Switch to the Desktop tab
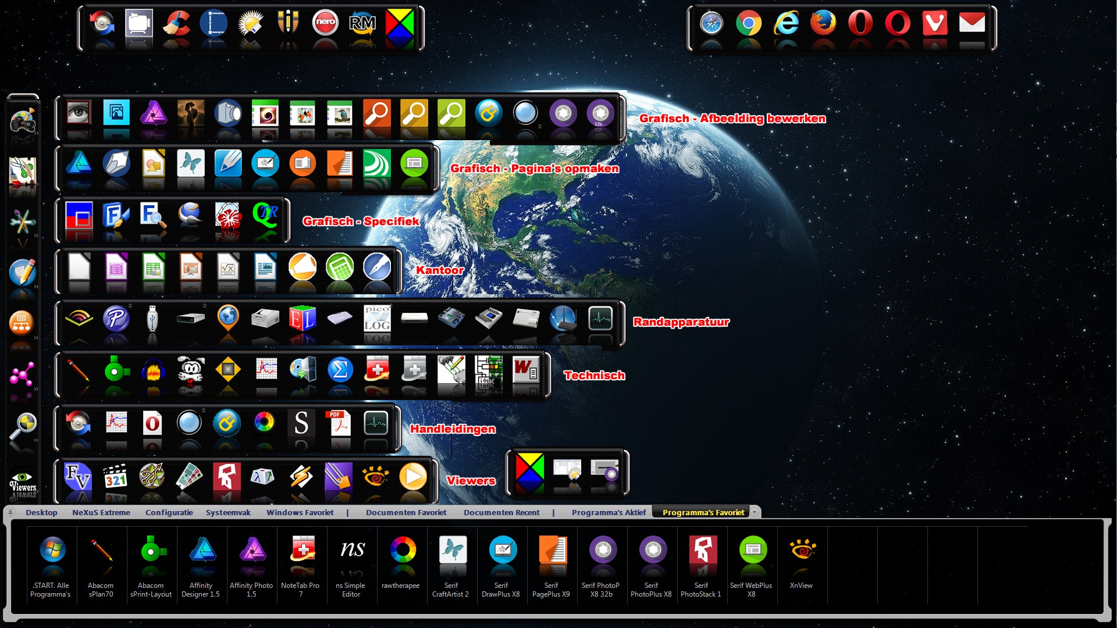1117x628 pixels. click(41, 512)
